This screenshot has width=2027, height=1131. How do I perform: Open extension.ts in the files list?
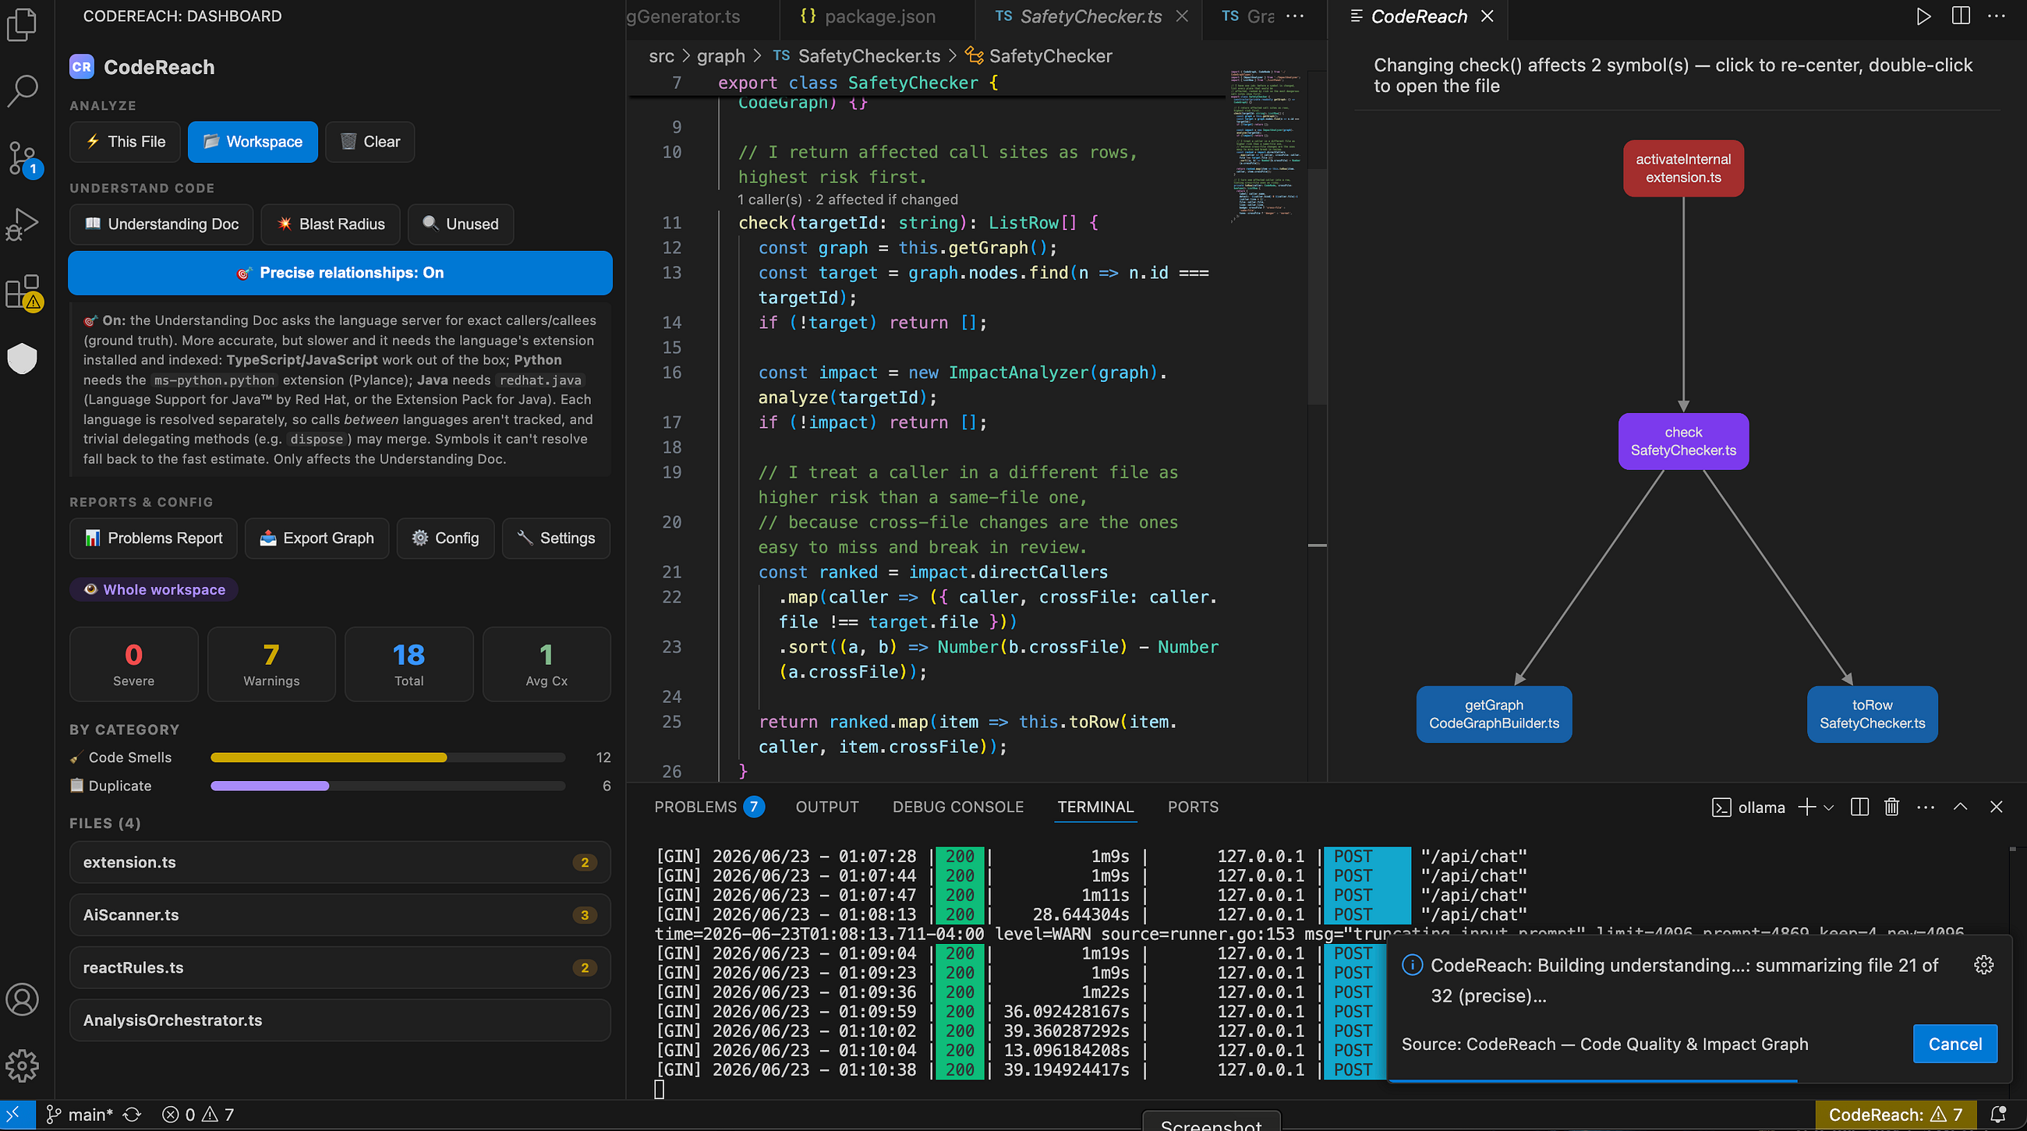click(x=340, y=862)
